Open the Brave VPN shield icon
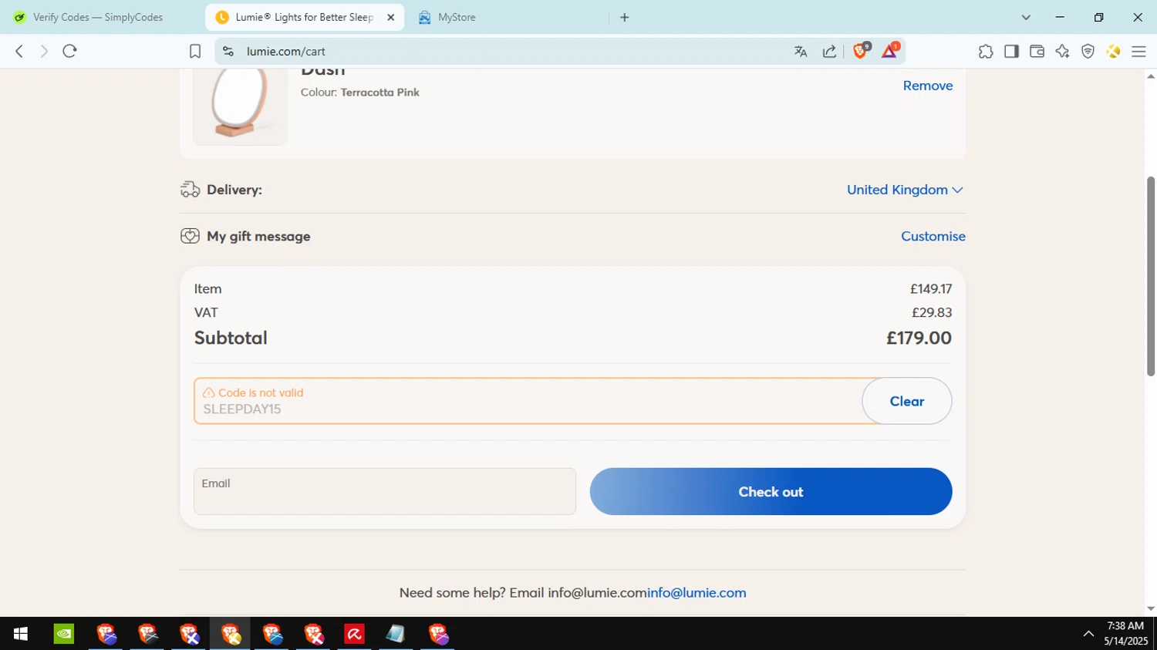The image size is (1157, 650). [x=1088, y=52]
